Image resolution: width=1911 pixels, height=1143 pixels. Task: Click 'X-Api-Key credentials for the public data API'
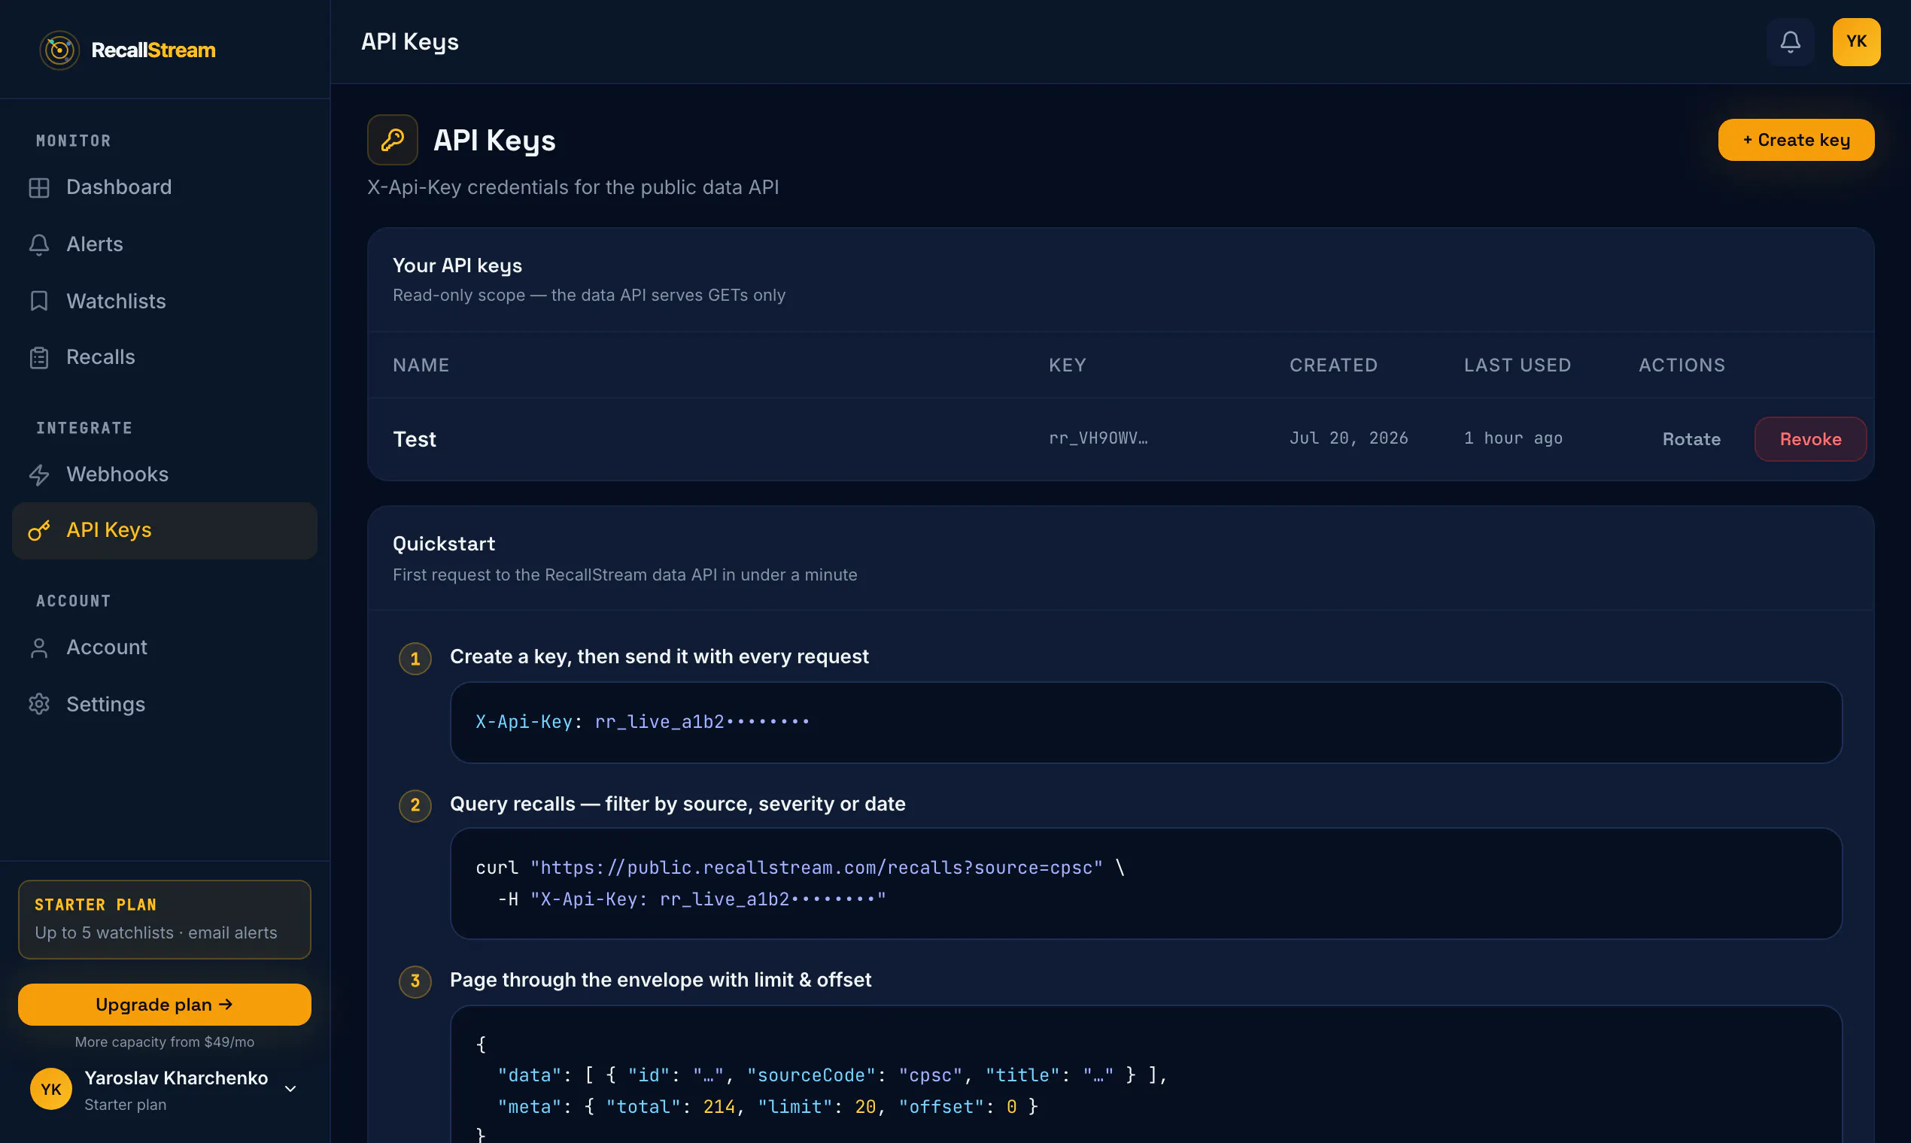(x=573, y=187)
